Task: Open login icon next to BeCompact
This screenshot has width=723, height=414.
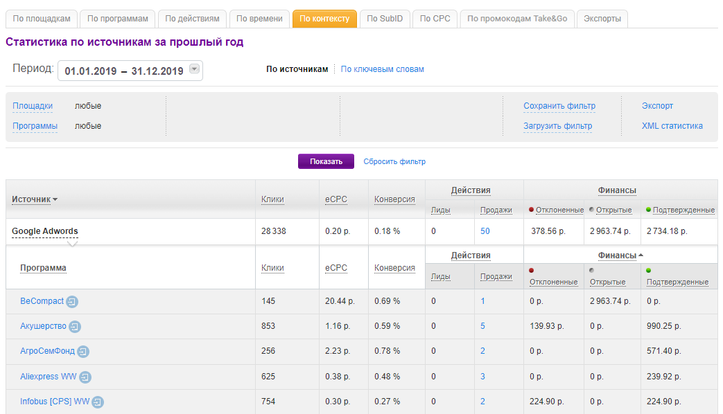Action: click(x=72, y=302)
